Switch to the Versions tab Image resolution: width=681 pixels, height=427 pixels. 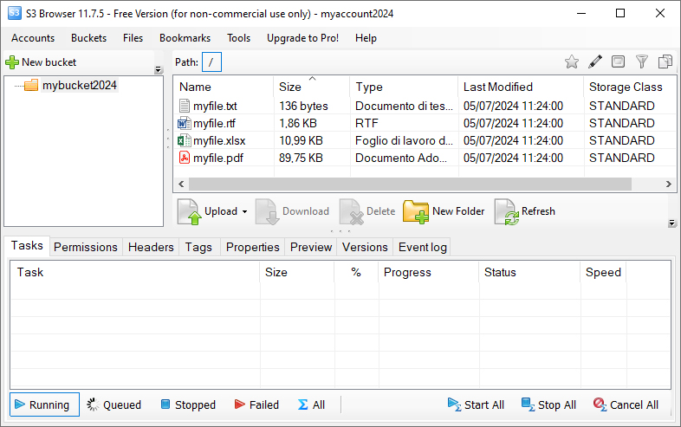(365, 247)
